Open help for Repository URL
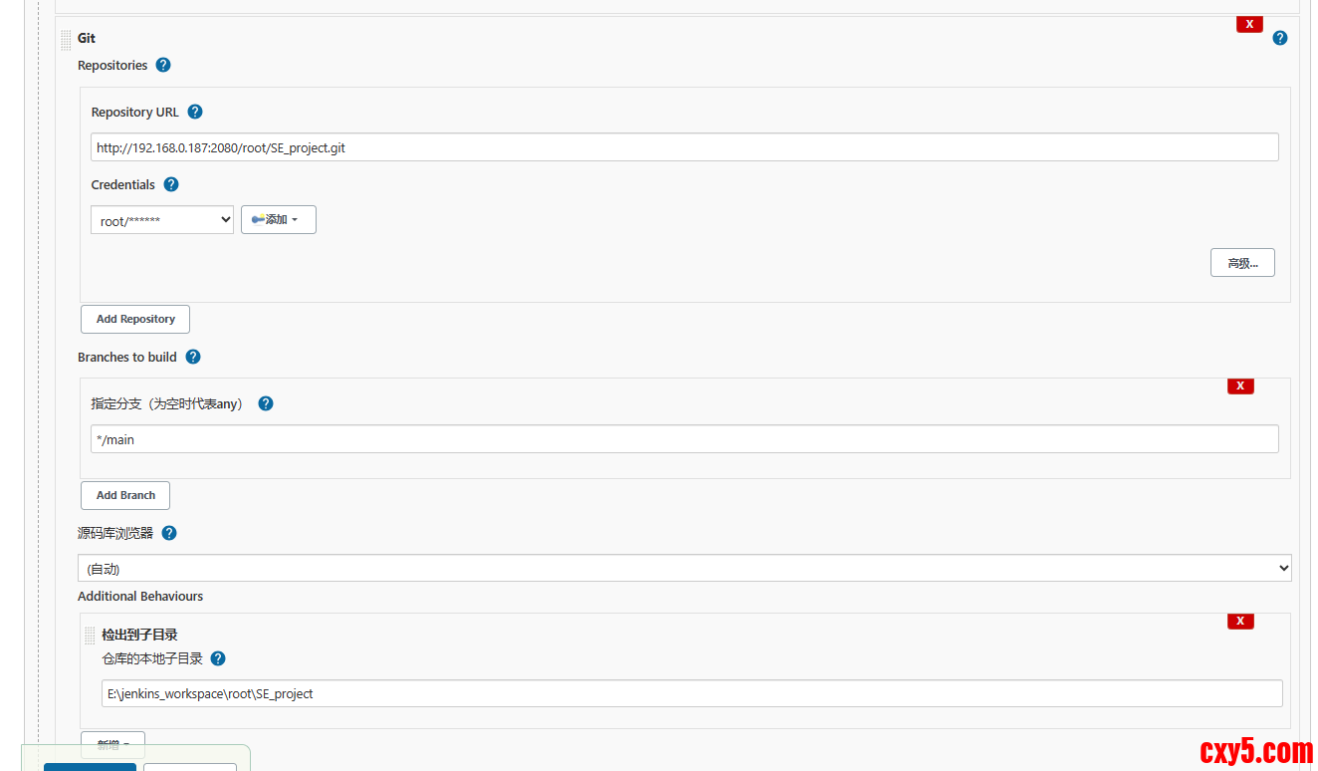The height and width of the screenshot is (771, 1318). point(195,112)
